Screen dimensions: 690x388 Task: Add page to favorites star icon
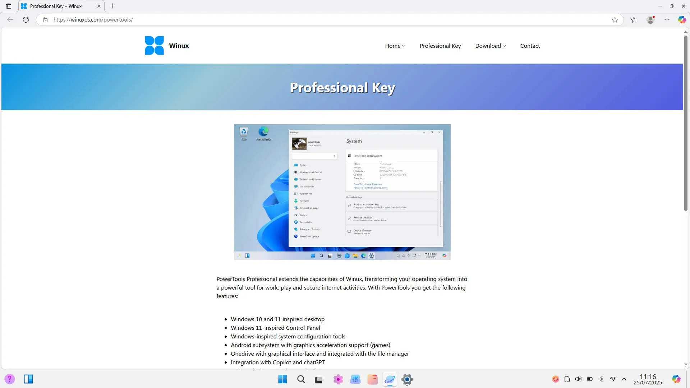coord(615,20)
